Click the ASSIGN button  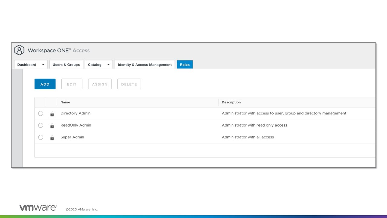[100, 84]
